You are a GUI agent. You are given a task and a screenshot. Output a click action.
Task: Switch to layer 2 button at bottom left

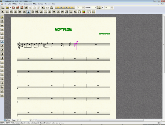(x=6, y=120)
